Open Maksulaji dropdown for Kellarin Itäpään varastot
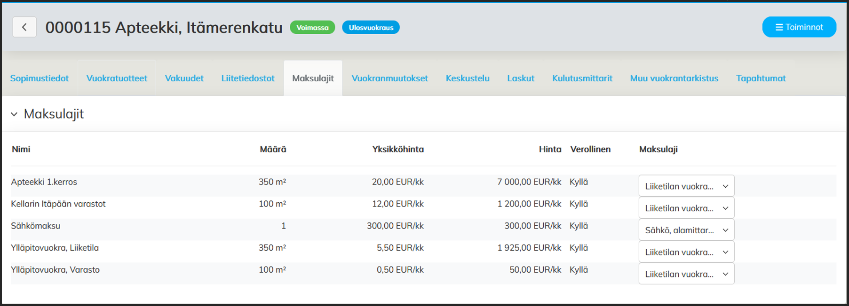 coord(686,208)
